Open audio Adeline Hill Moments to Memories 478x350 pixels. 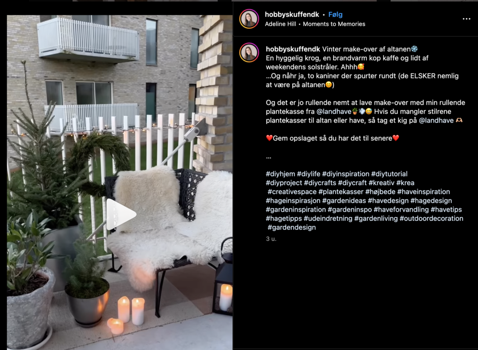315,24
